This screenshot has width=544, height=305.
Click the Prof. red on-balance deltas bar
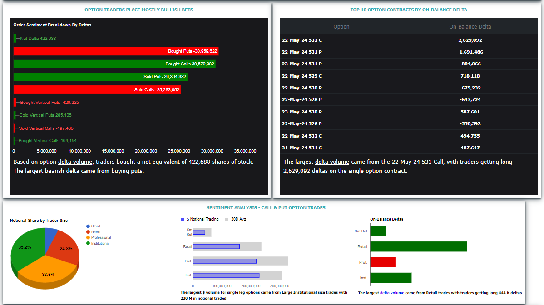click(x=383, y=262)
